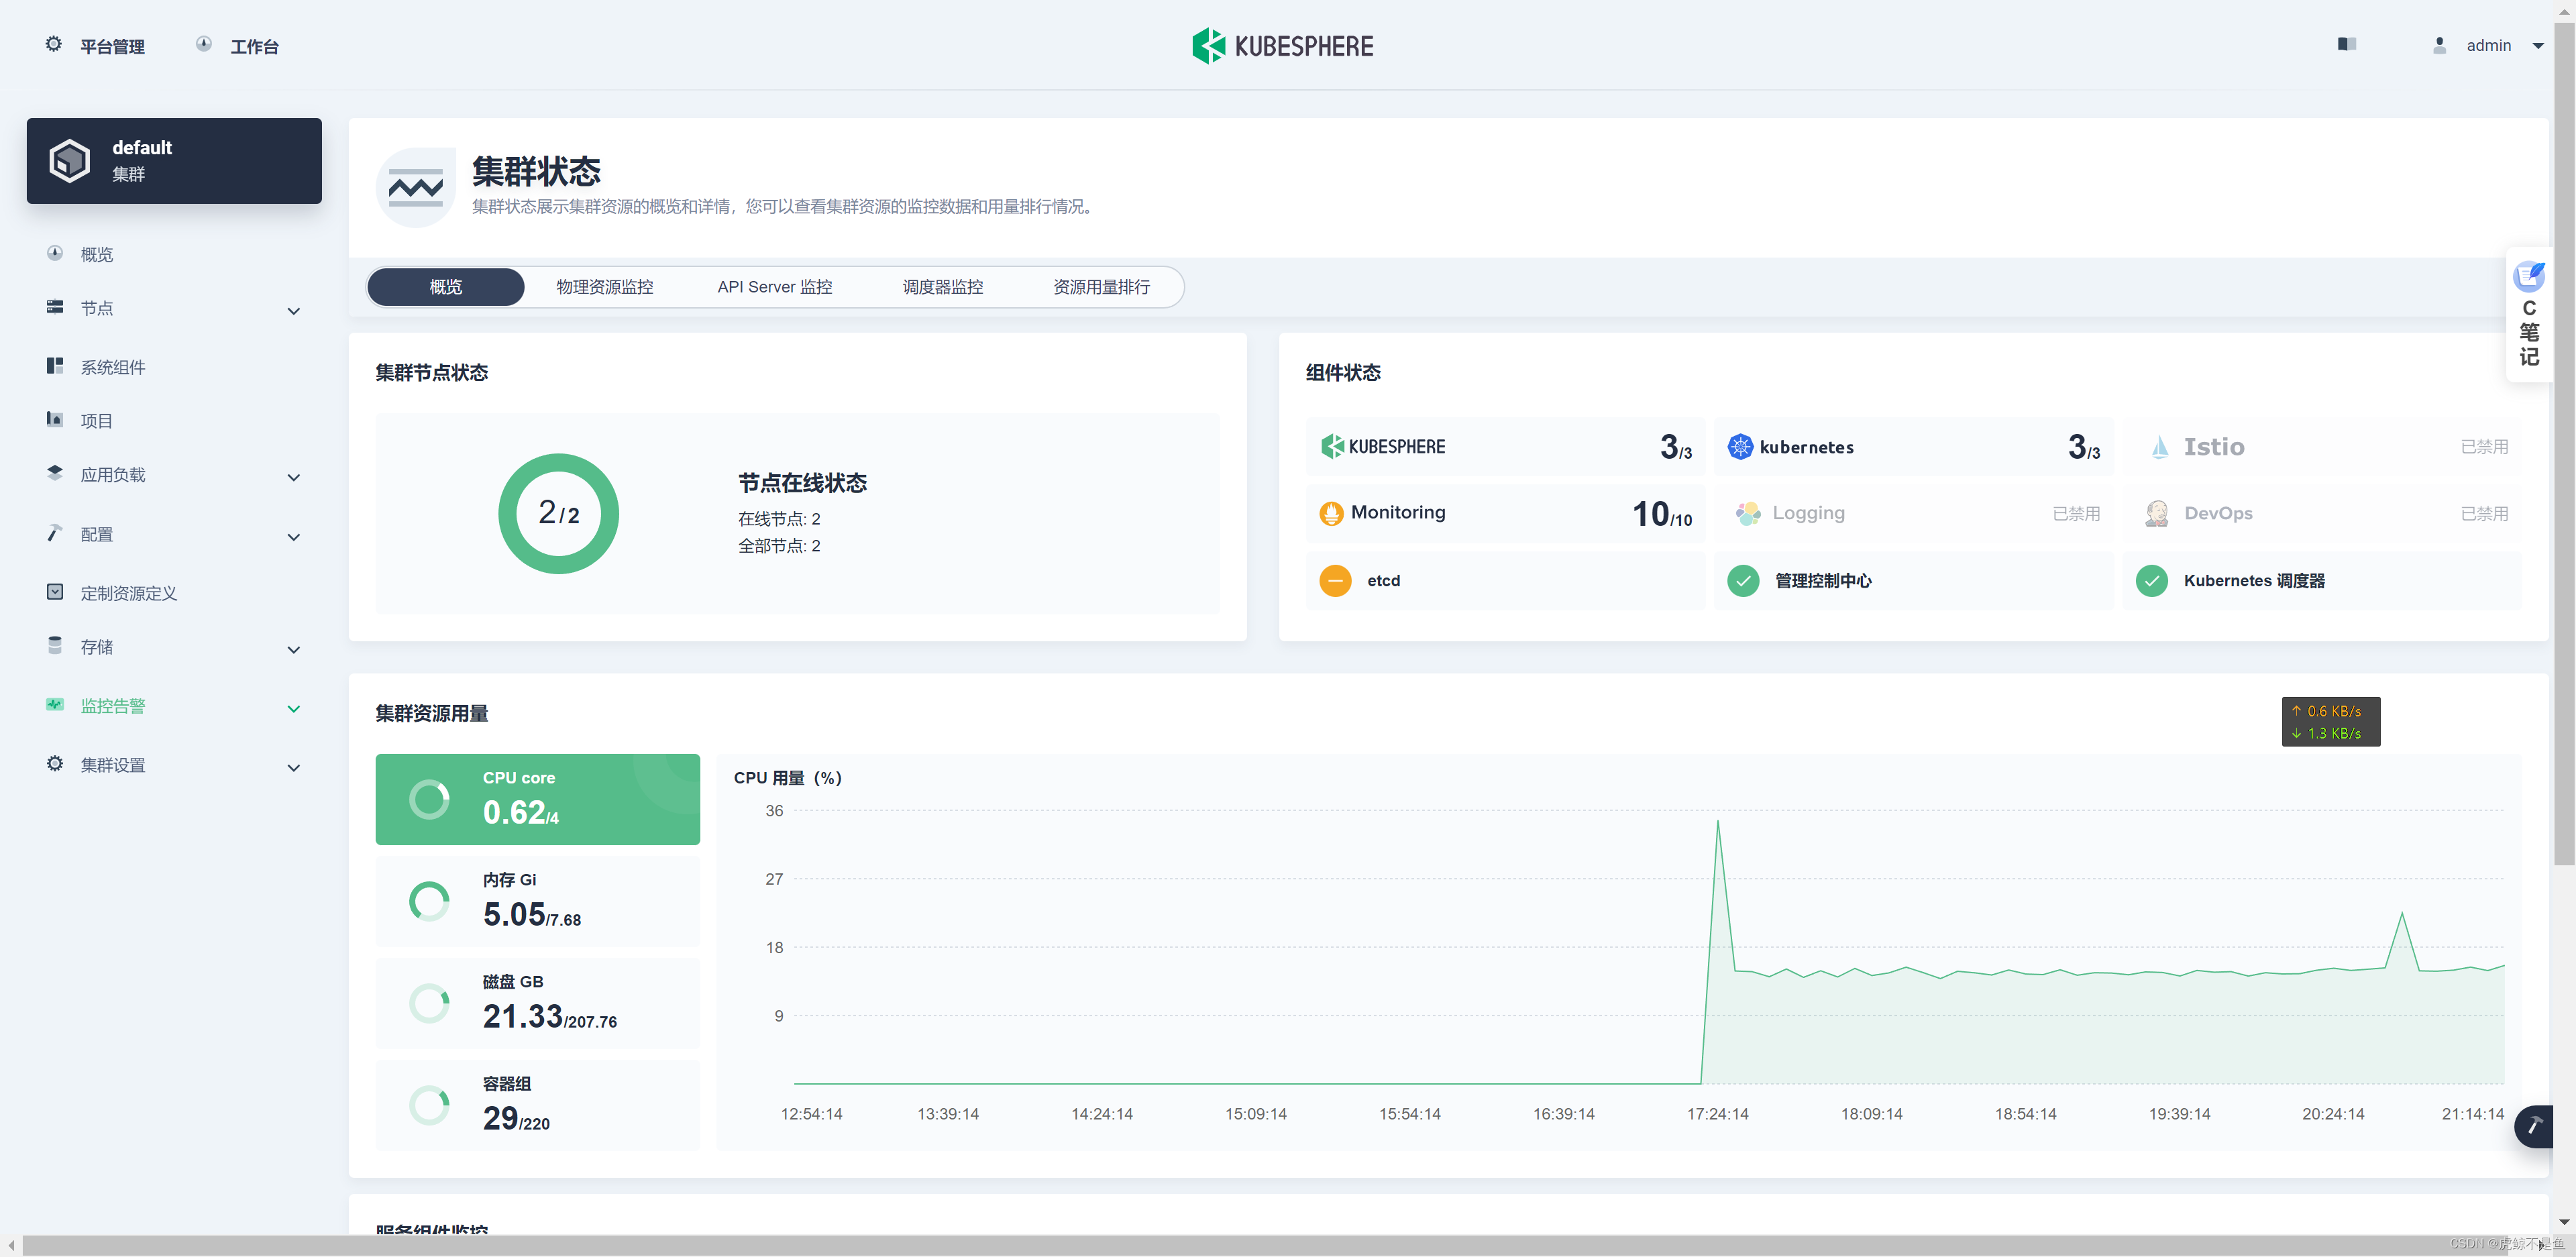Click the 系统组件 sidebar icon

[55, 366]
